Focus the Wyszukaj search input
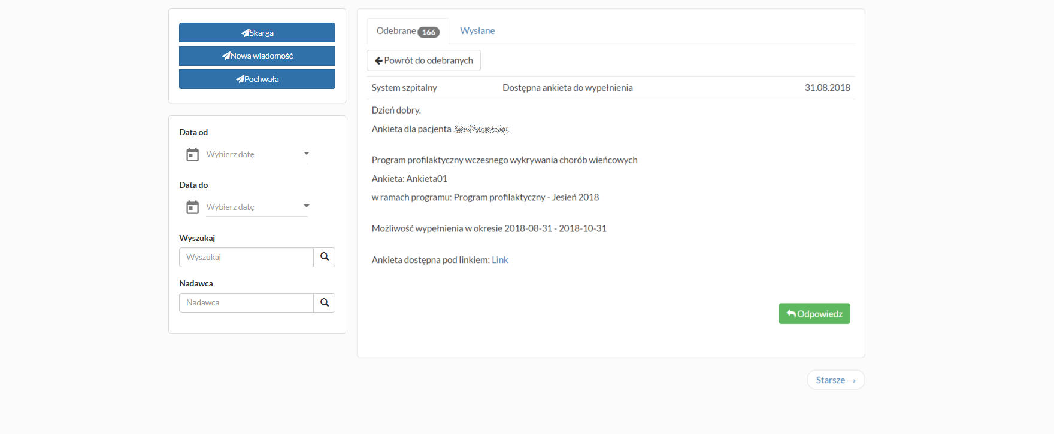Screen dimensions: 1054x434 (246, 257)
